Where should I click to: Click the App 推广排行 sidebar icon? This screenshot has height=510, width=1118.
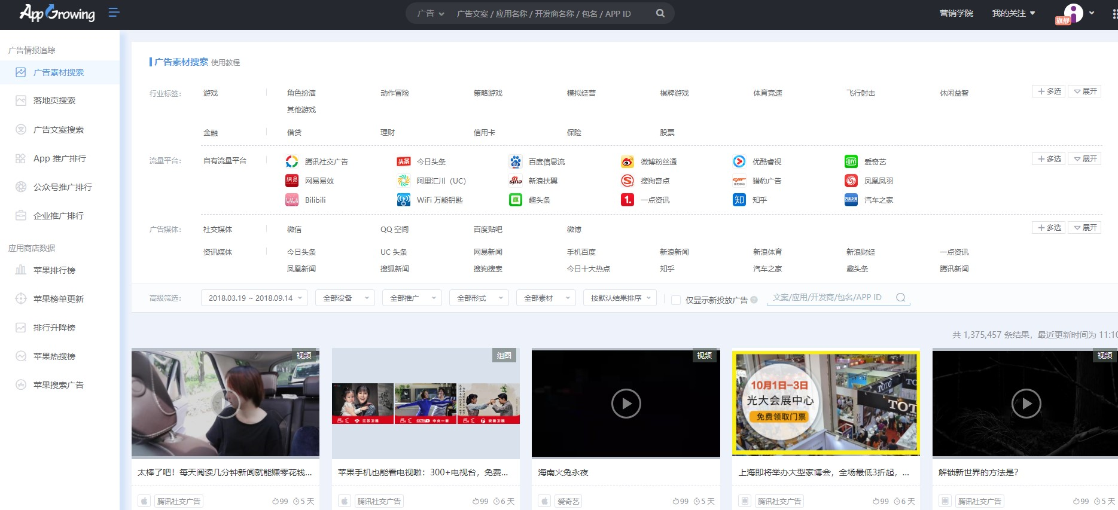[21, 158]
